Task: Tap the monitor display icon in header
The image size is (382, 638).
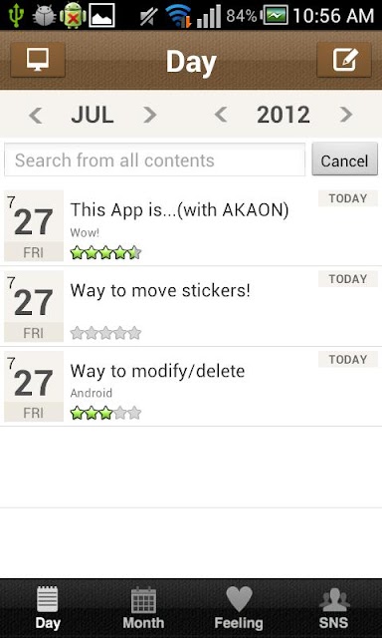Action: point(38,60)
